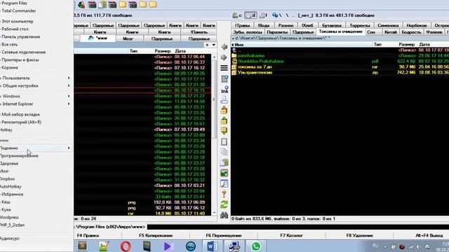Image resolution: width=449 pixels, height=252 pixels.
Task: Click the clipboard icon in vertical toolbar
Action: (x=224, y=141)
